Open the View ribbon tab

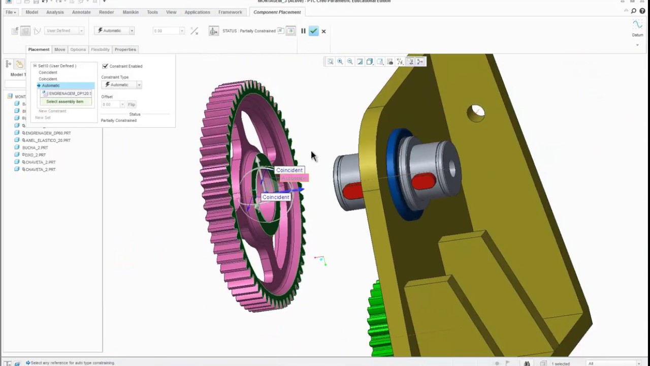171,12
